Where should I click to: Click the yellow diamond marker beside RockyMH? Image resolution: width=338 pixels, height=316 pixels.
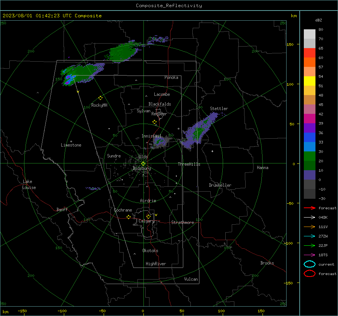click(x=100, y=98)
